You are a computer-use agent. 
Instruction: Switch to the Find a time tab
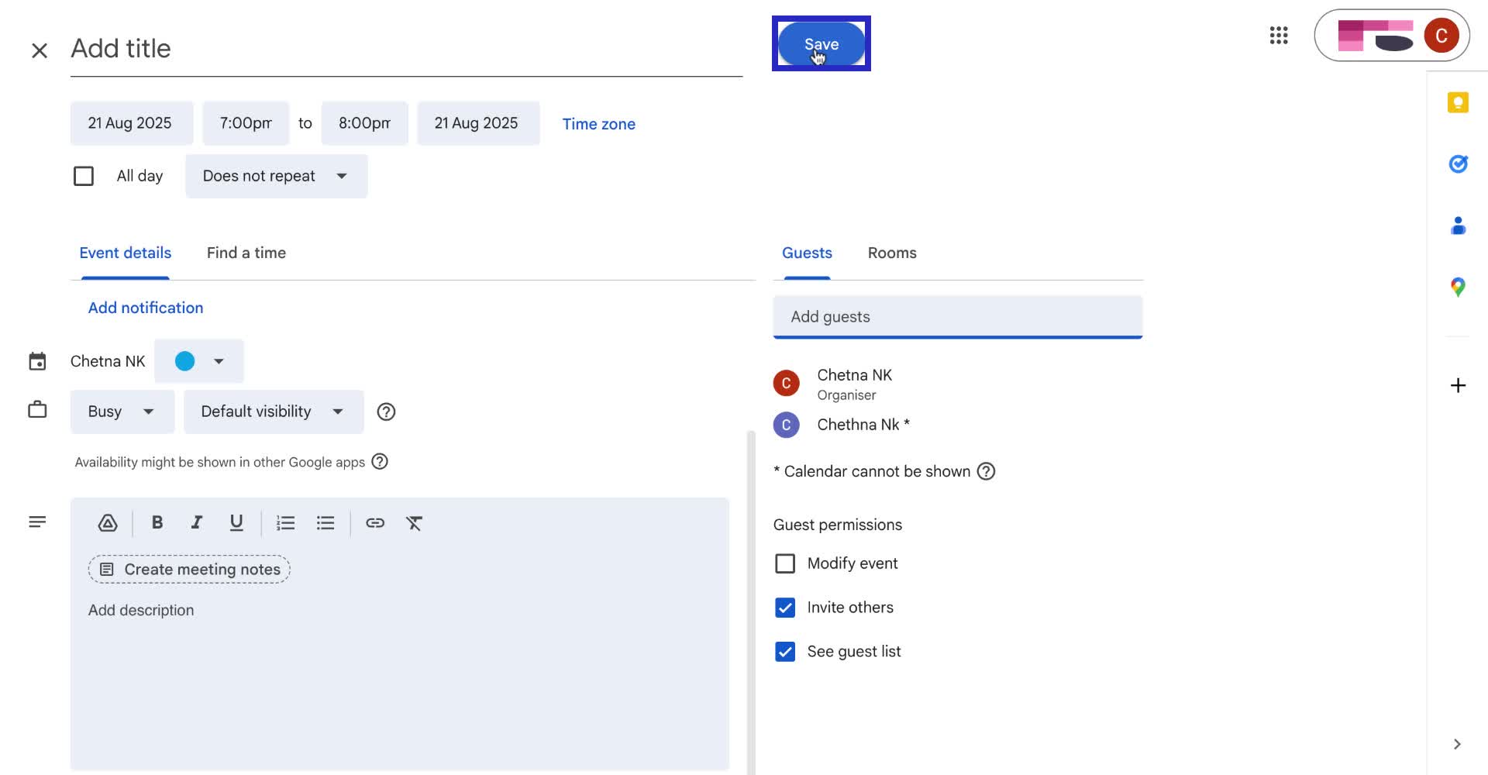(246, 253)
